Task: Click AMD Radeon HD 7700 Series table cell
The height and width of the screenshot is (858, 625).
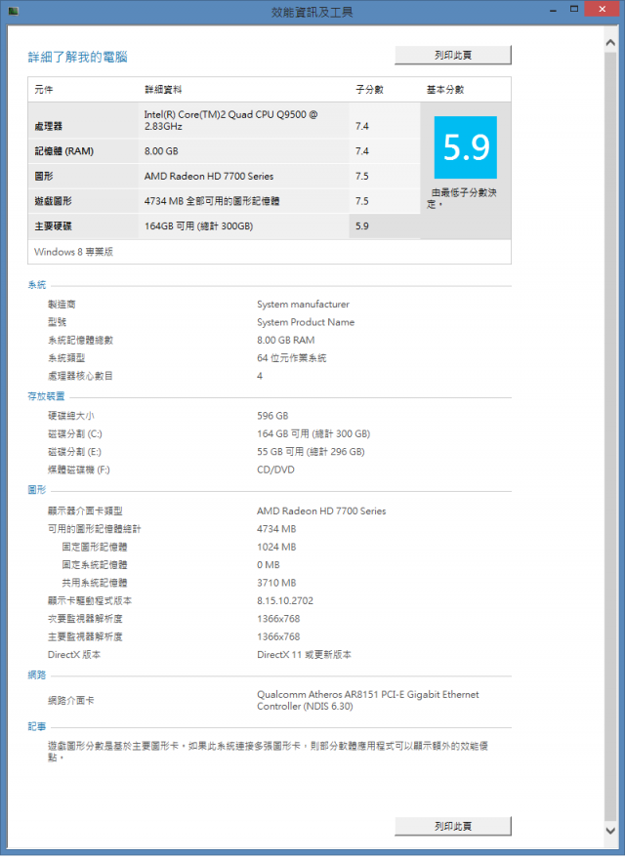Action: coord(209,177)
